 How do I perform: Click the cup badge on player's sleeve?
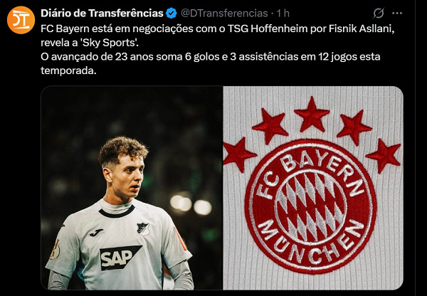55,250
